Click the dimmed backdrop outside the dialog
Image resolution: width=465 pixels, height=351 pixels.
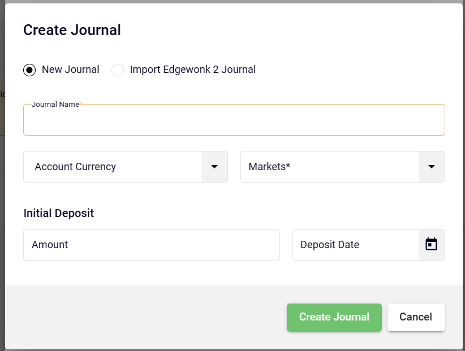pos(2,170)
